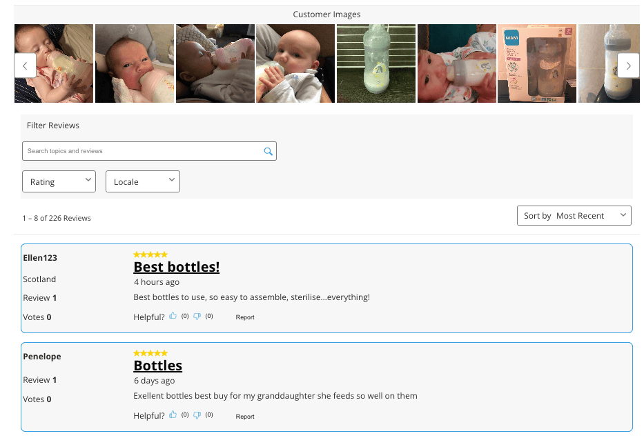Report the Best bottles! review
Viewport: 644px width, 438px height.
[x=245, y=317]
